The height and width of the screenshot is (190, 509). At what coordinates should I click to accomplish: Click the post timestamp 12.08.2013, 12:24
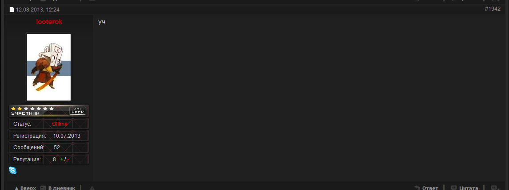(x=37, y=10)
